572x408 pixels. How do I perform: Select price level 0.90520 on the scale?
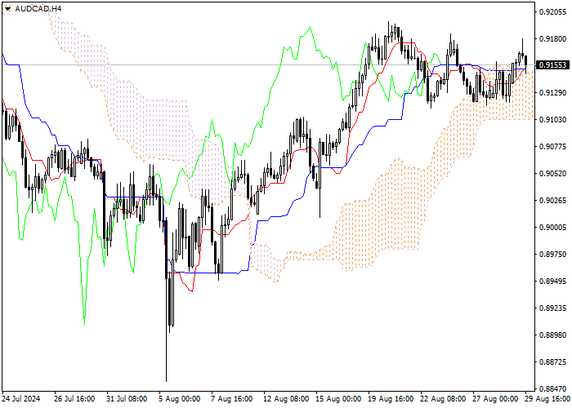pos(553,173)
